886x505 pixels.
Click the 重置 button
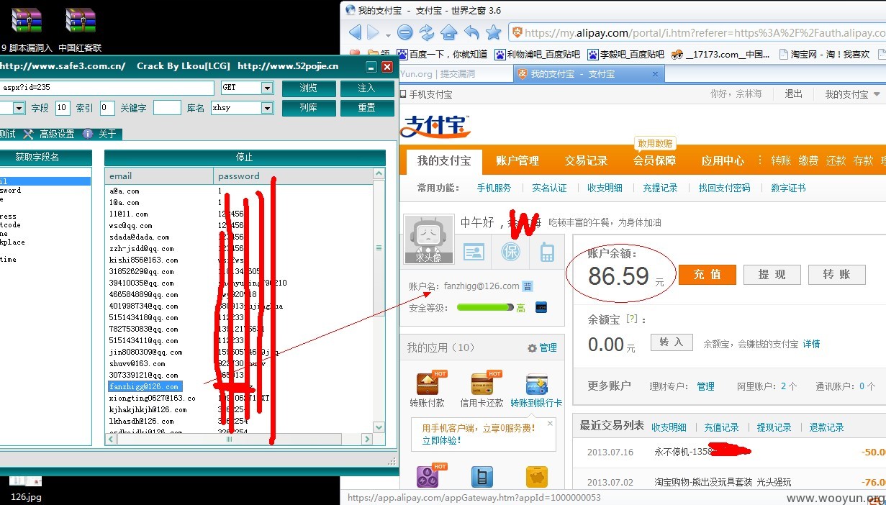pyautogui.click(x=367, y=108)
